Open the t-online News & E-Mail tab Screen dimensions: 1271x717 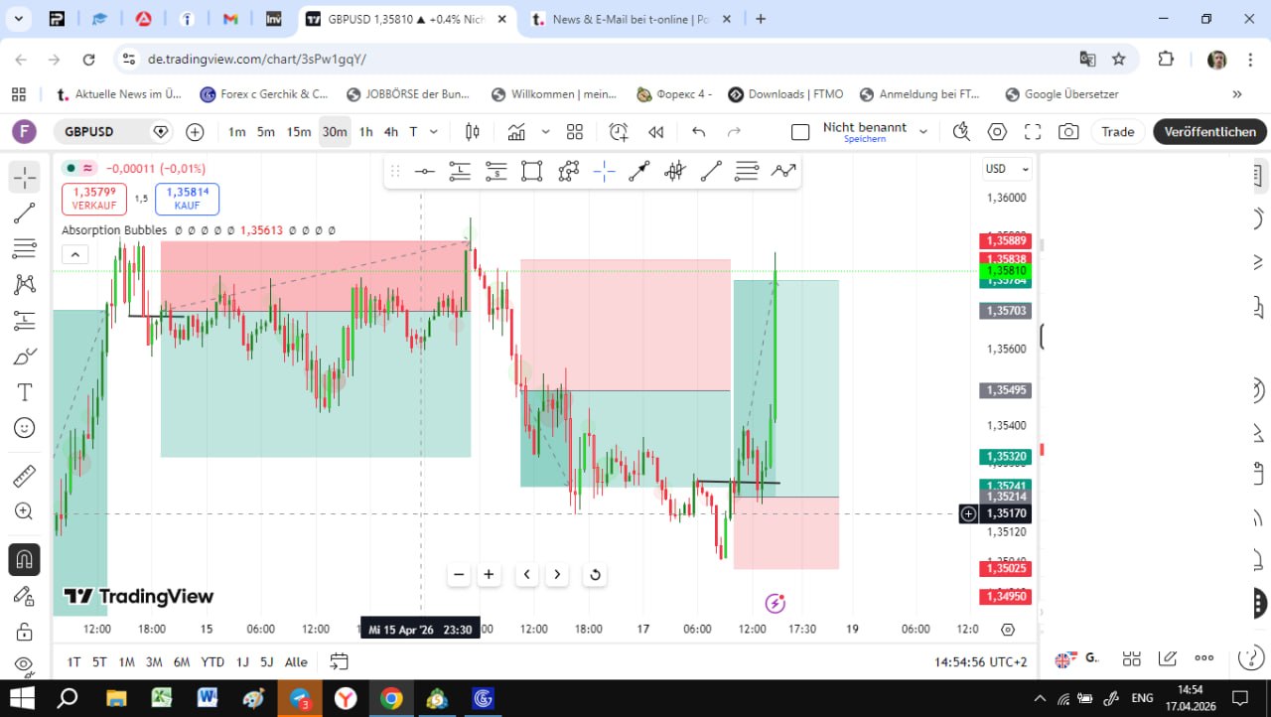pyautogui.click(x=632, y=19)
